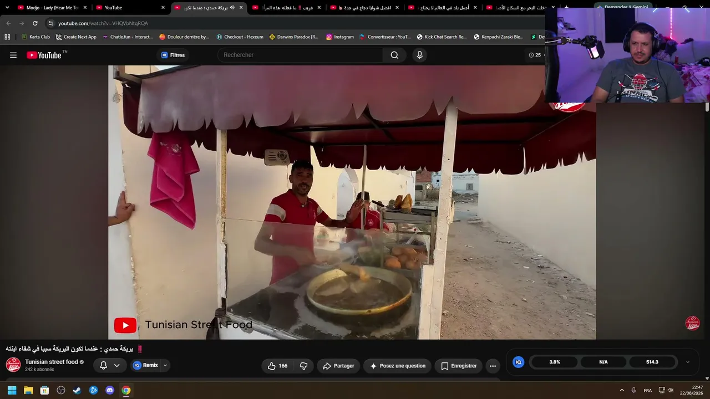This screenshot has height=399, width=710.
Task: Click the vidIQ Filtres button
Action: point(173,55)
